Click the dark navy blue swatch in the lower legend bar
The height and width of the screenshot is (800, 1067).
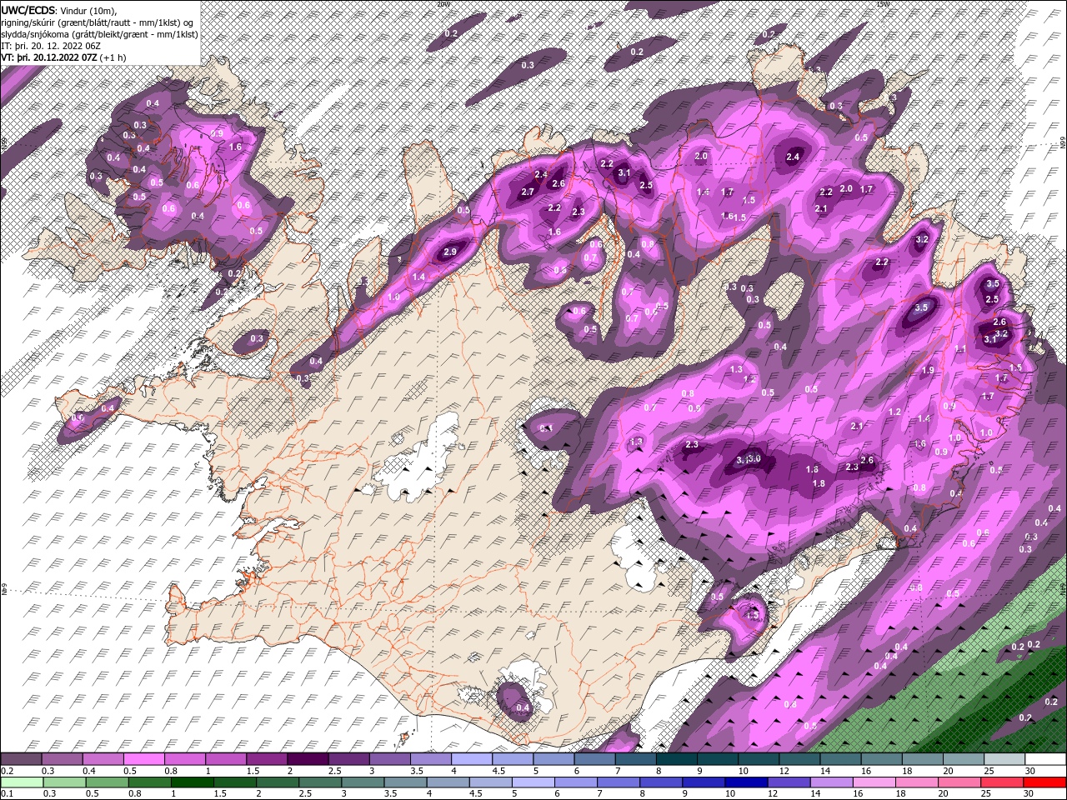pos(744,782)
